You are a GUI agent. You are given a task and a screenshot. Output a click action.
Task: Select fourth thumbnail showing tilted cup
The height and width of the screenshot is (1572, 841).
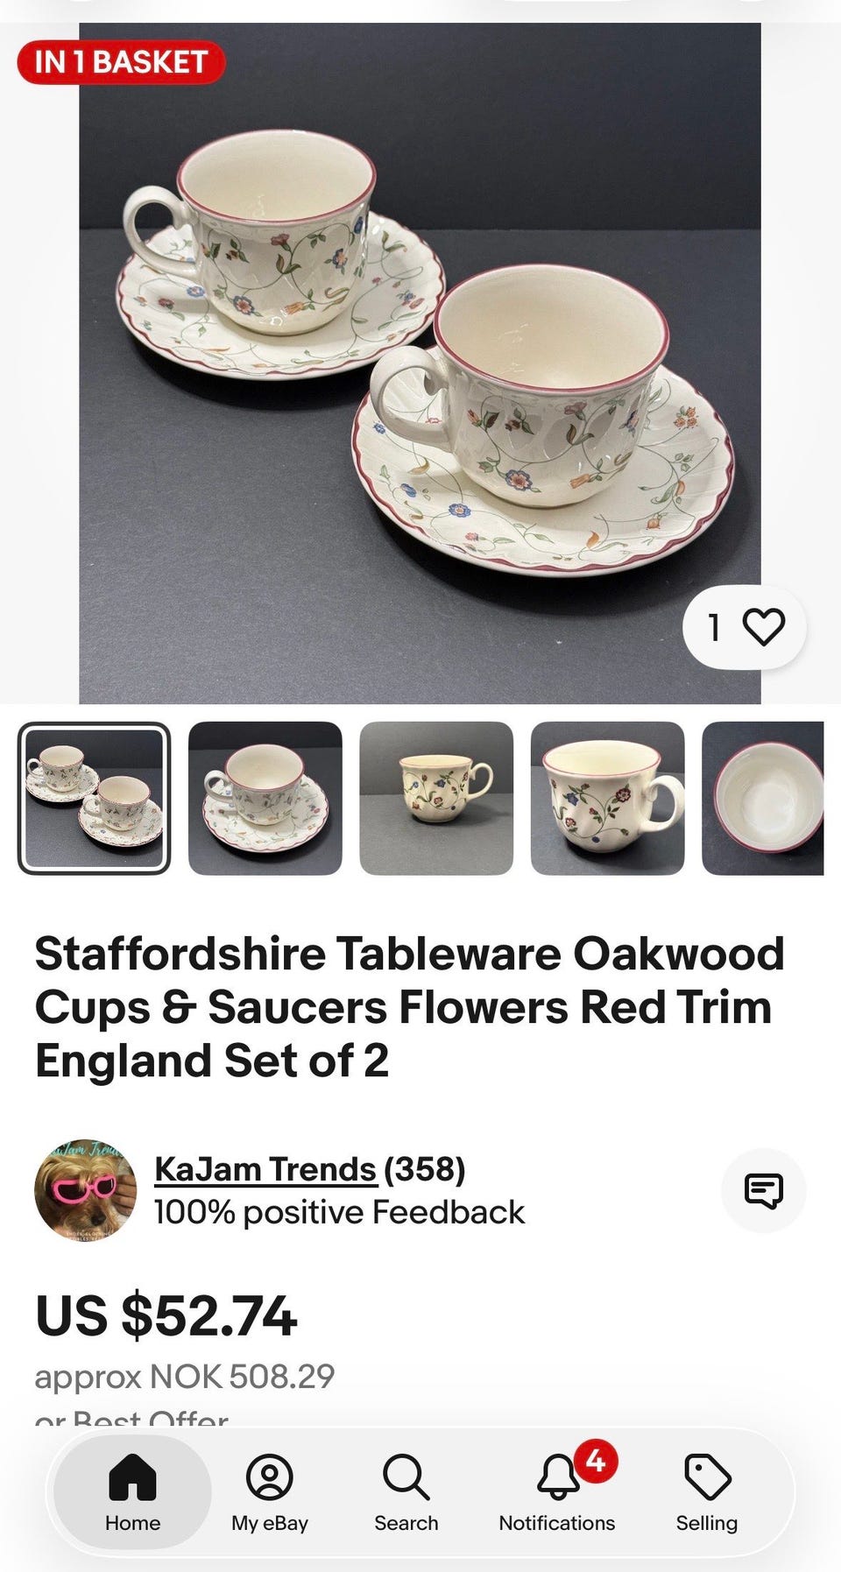608,798
